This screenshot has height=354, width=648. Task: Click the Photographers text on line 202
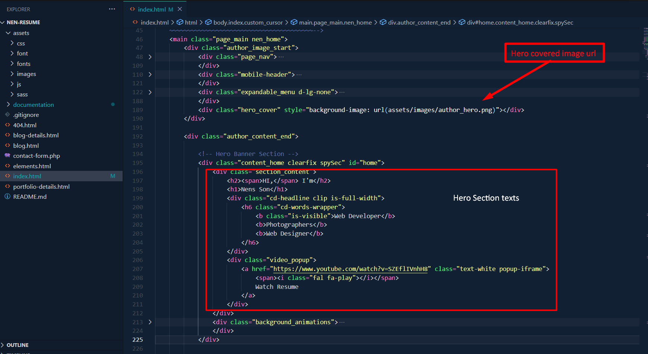(289, 224)
